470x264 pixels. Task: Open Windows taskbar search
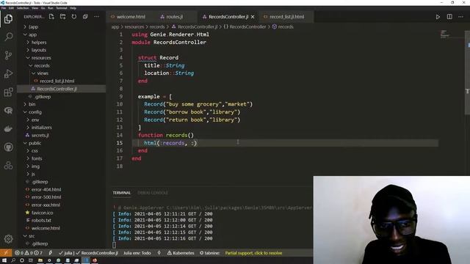[x=13, y=260]
